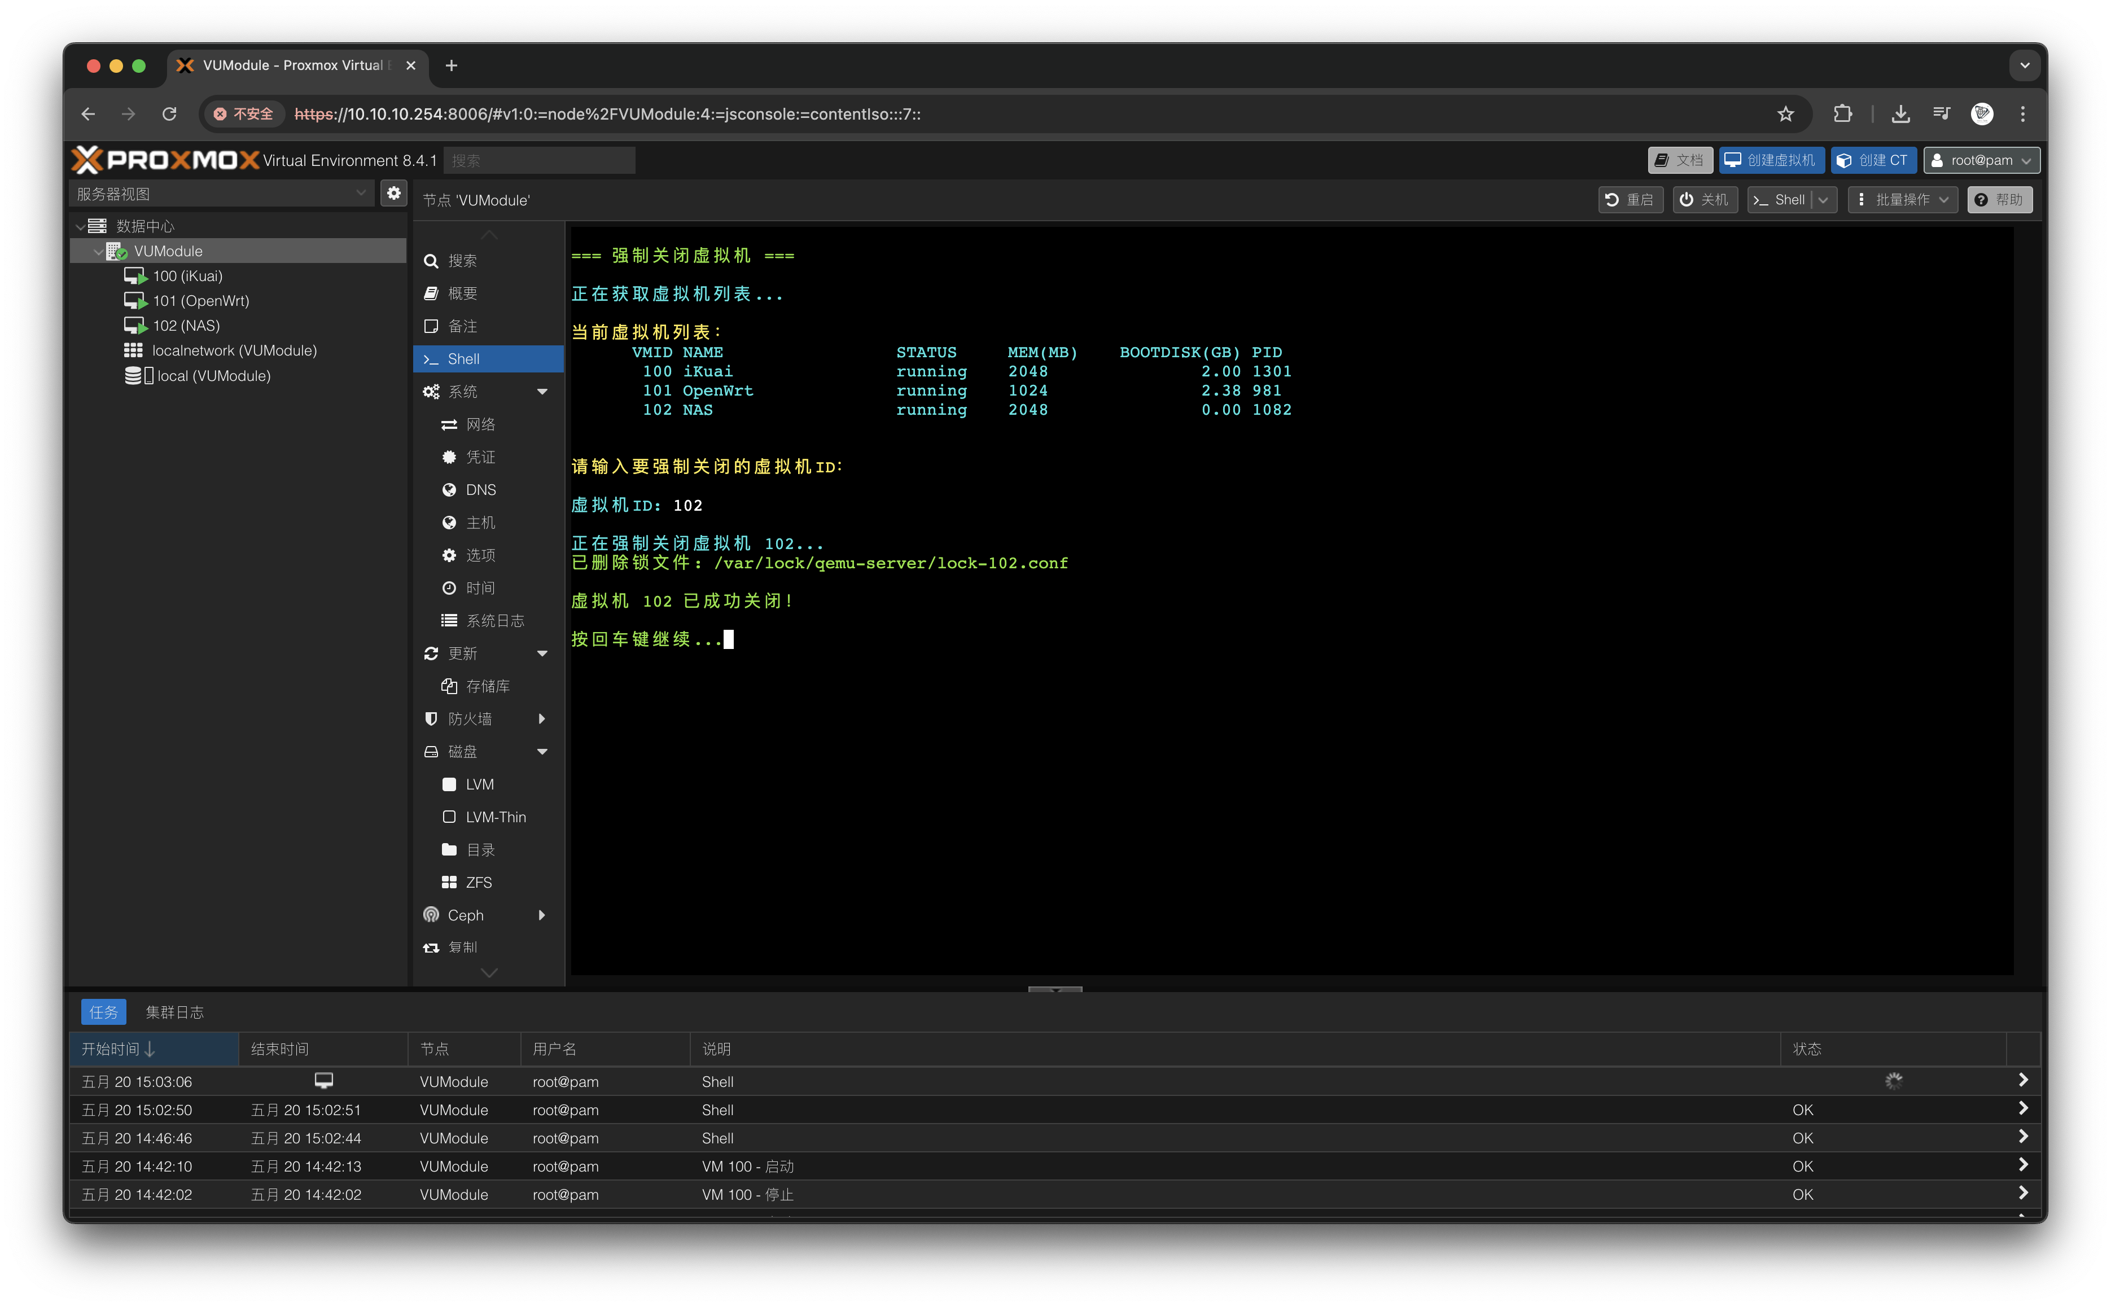Open the root@pam user menu
2111x1307 pixels.
[x=1981, y=161]
